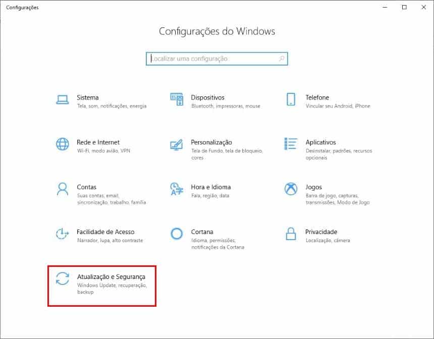Go to Dispositivos settings title
This screenshot has width=434, height=339.
(x=207, y=98)
